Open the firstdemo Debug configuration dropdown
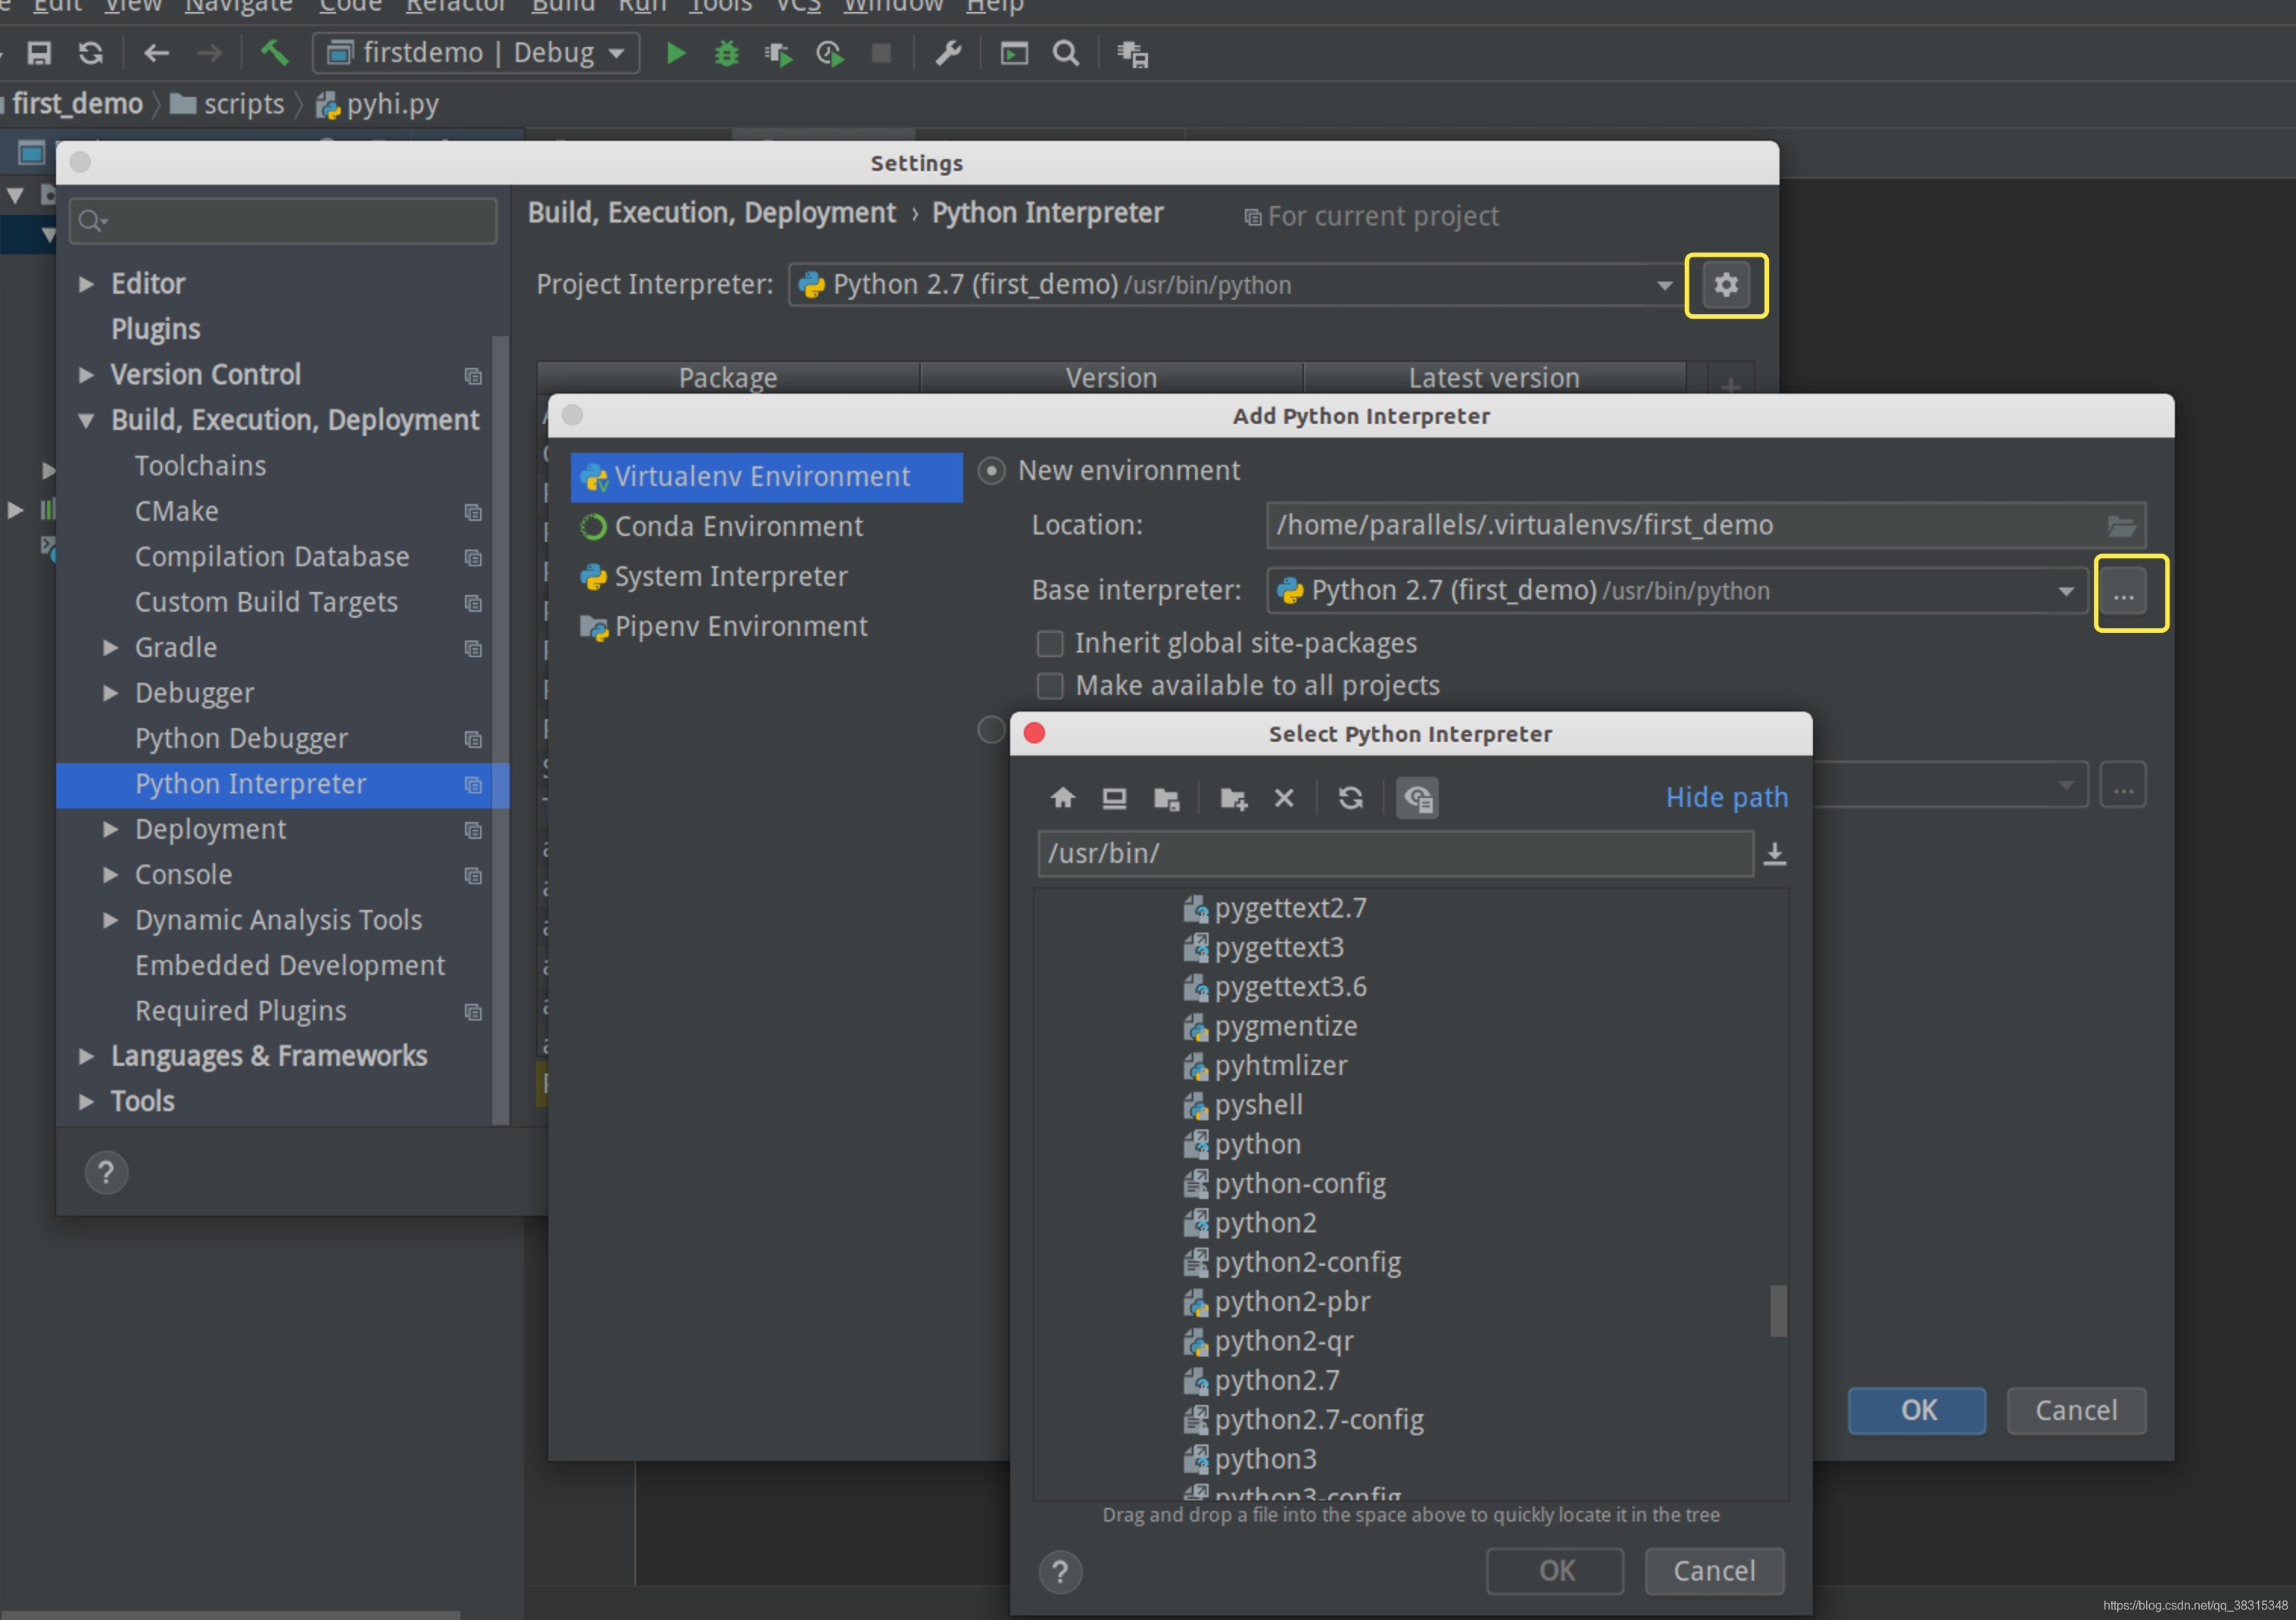The height and width of the screenshot is (1620, 2296). 477,53
